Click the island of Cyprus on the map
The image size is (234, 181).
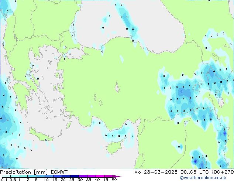click(x=114, y=147)
